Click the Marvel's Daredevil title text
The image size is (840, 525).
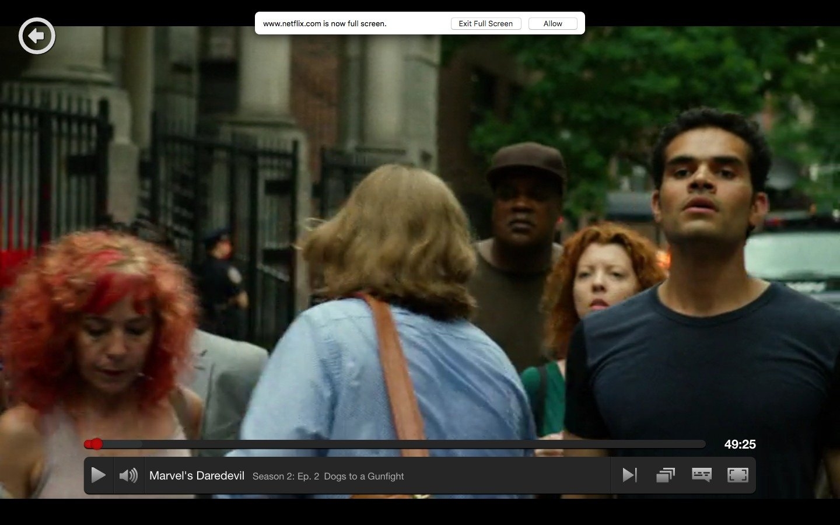point(197,475)
